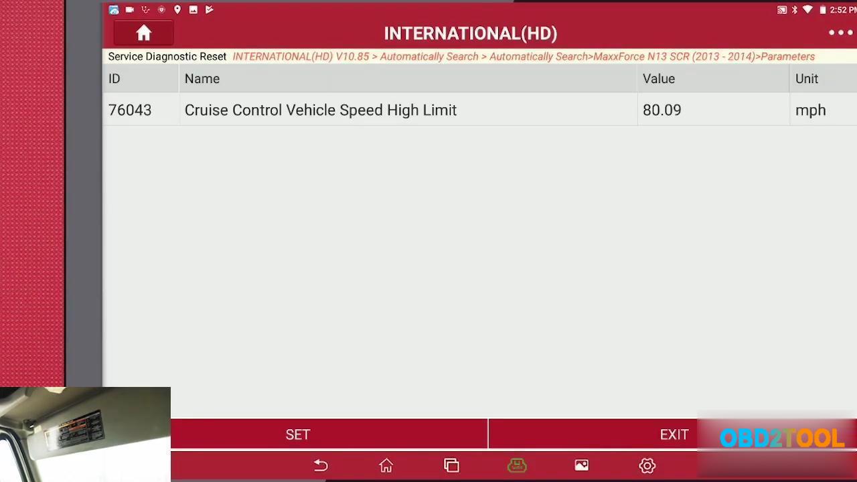Tap the Name column header

click(202, 79)
